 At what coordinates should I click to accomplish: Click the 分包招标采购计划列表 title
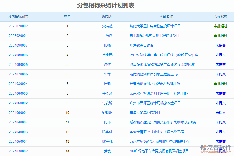[106, 5]
